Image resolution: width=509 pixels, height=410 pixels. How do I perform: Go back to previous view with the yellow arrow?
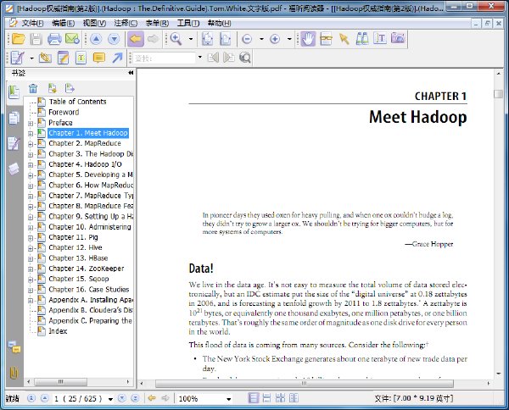pyautogui.click(x=136, y=39)
